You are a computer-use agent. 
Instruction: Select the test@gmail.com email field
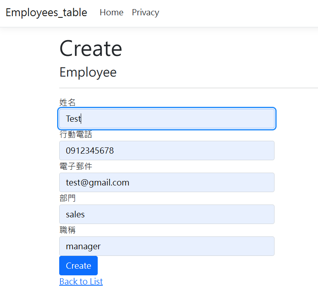tap(166, 183)
